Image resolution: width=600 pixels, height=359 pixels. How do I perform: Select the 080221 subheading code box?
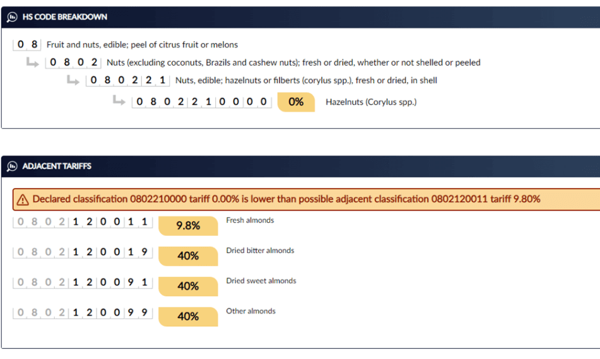[128, 80]
